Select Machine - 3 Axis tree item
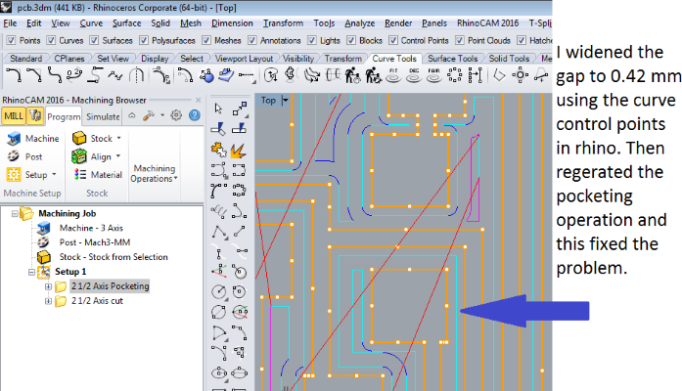 point(91,228)
